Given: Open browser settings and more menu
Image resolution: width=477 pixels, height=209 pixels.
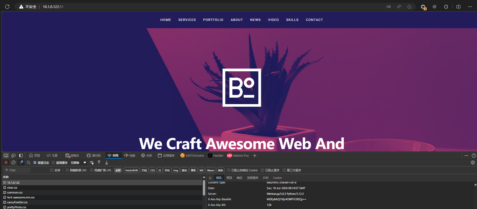Looking at the screenshot, I should click(470, 7).
